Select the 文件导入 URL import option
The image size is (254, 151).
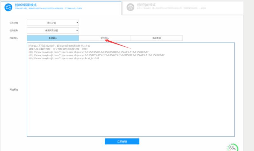coord(104,38)
